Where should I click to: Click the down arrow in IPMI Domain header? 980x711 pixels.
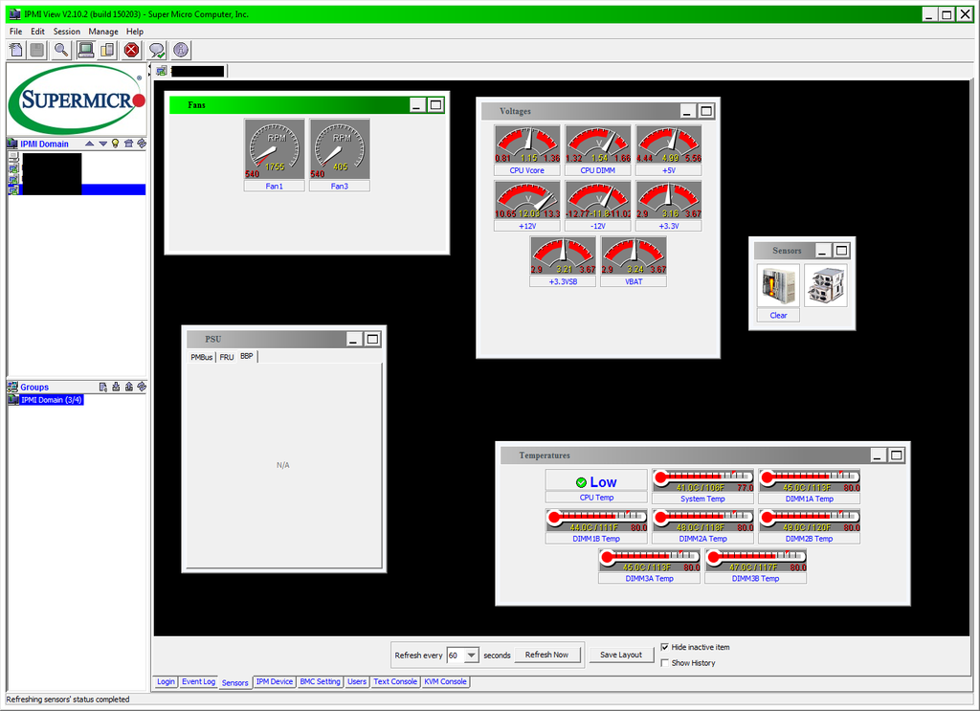(x=103, y=144)
